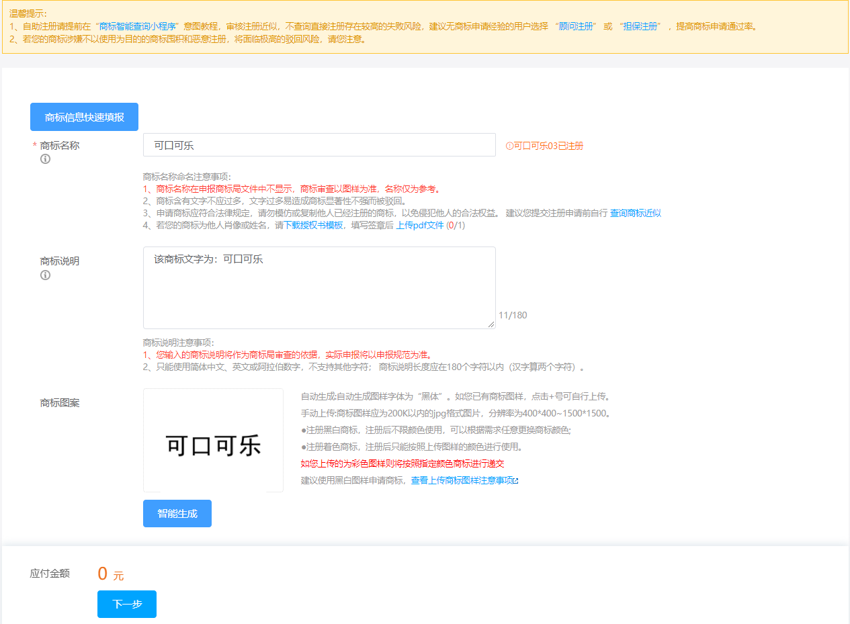Click red text 如您上传的为彩色图样则将按照指定颜色商标进行递交

tap(402, 463)
